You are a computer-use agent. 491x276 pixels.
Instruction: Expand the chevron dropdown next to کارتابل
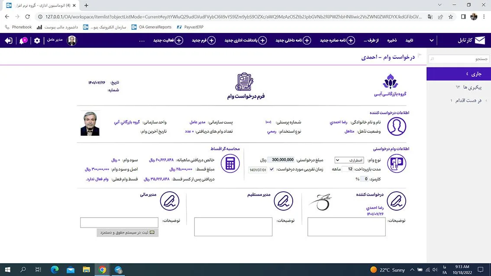coord(431,41)
